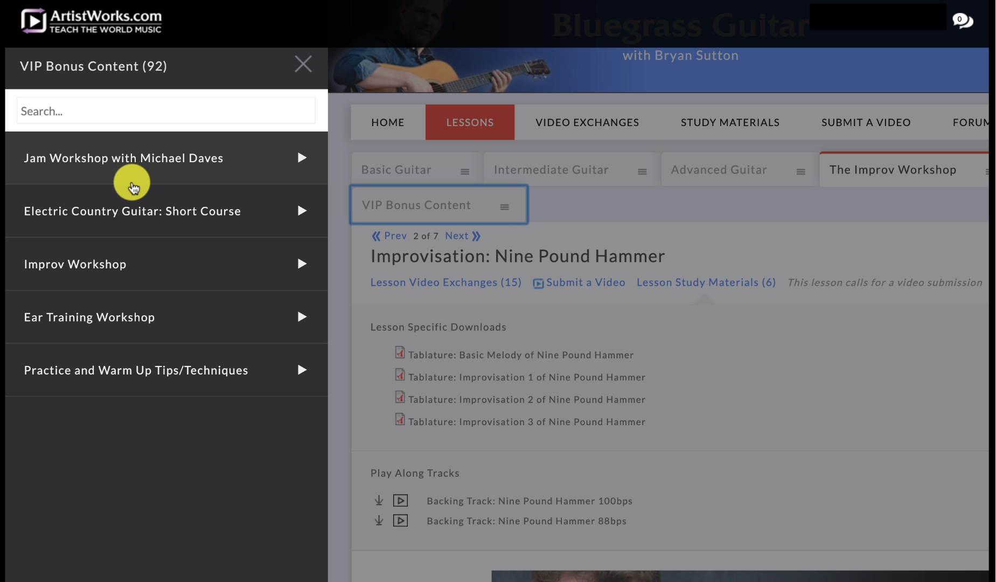
Task: Expand Jam Workshop with Michael Daves arrow
Action: (x=302, y=157)
